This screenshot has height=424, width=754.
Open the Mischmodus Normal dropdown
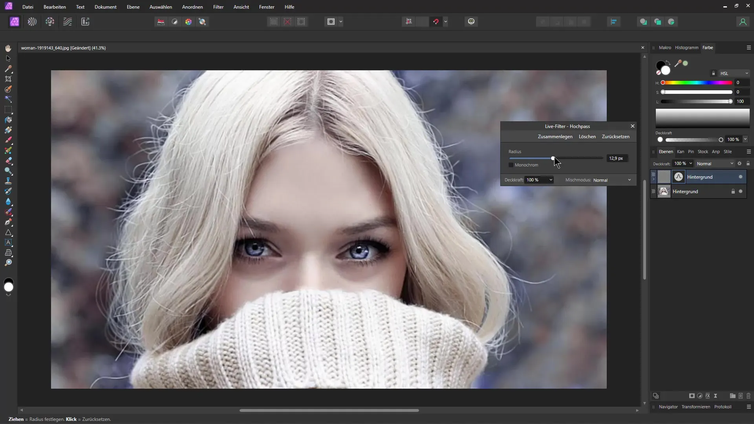(x=613, y=180)
